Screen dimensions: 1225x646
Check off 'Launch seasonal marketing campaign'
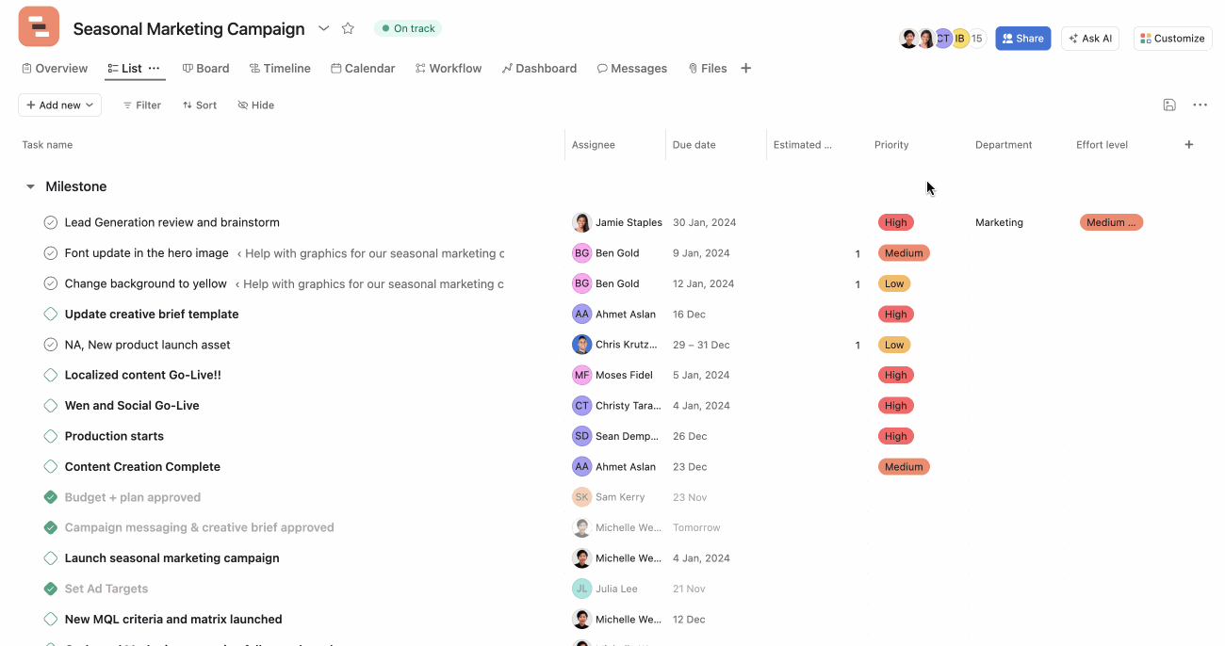pos(50,557)
